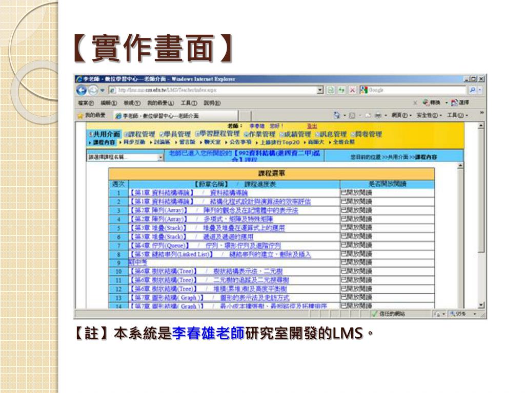This screenshot has width=525, height=393.
Task: Click the red Stop loading icon
Action: [352, 90]
